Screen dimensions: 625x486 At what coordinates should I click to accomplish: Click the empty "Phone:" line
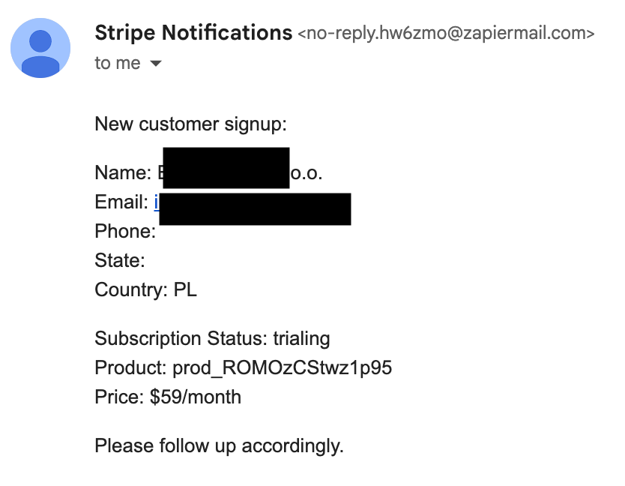[x=125, y=232]
